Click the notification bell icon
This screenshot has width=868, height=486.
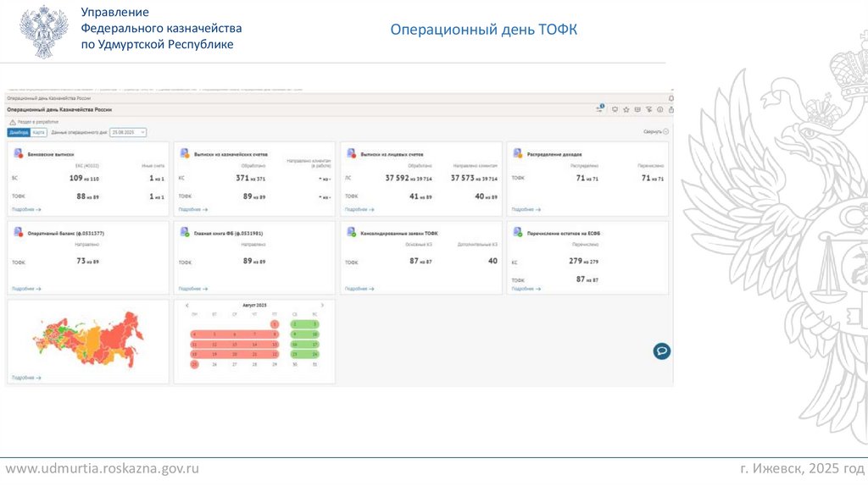[x=670, y=98]
